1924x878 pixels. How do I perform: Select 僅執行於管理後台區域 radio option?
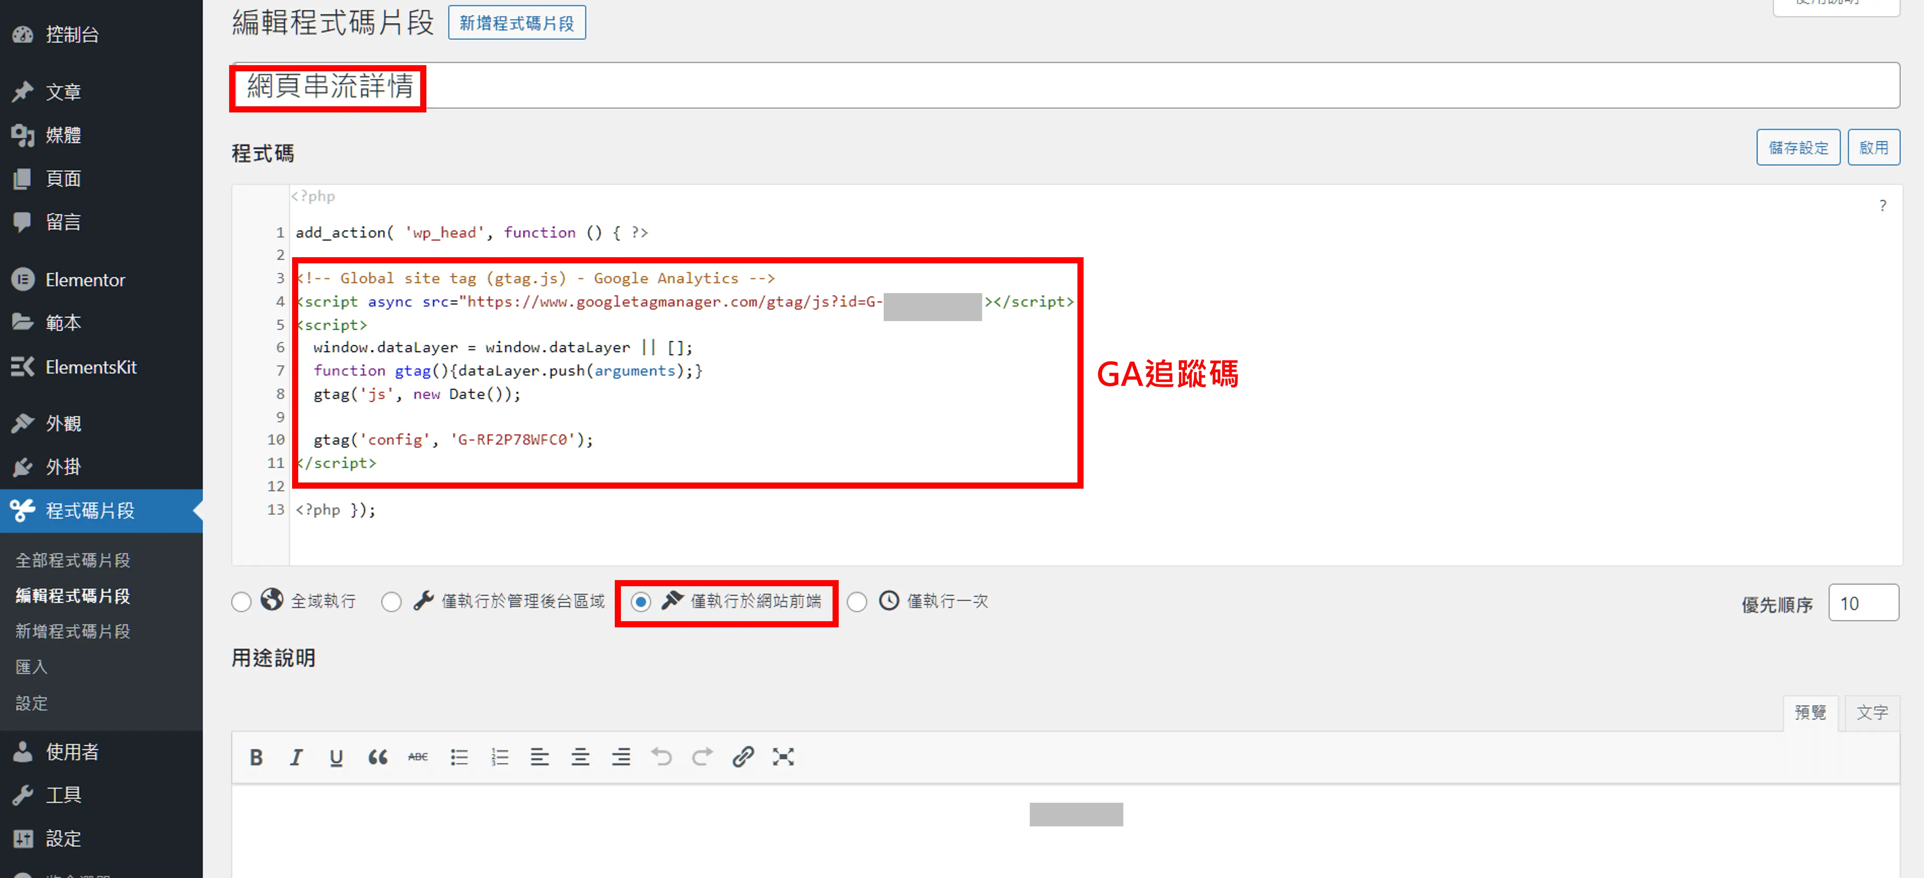click(x=391, y=602)
